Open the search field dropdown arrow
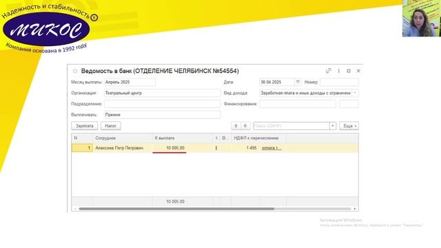 [x=333, y=125]
